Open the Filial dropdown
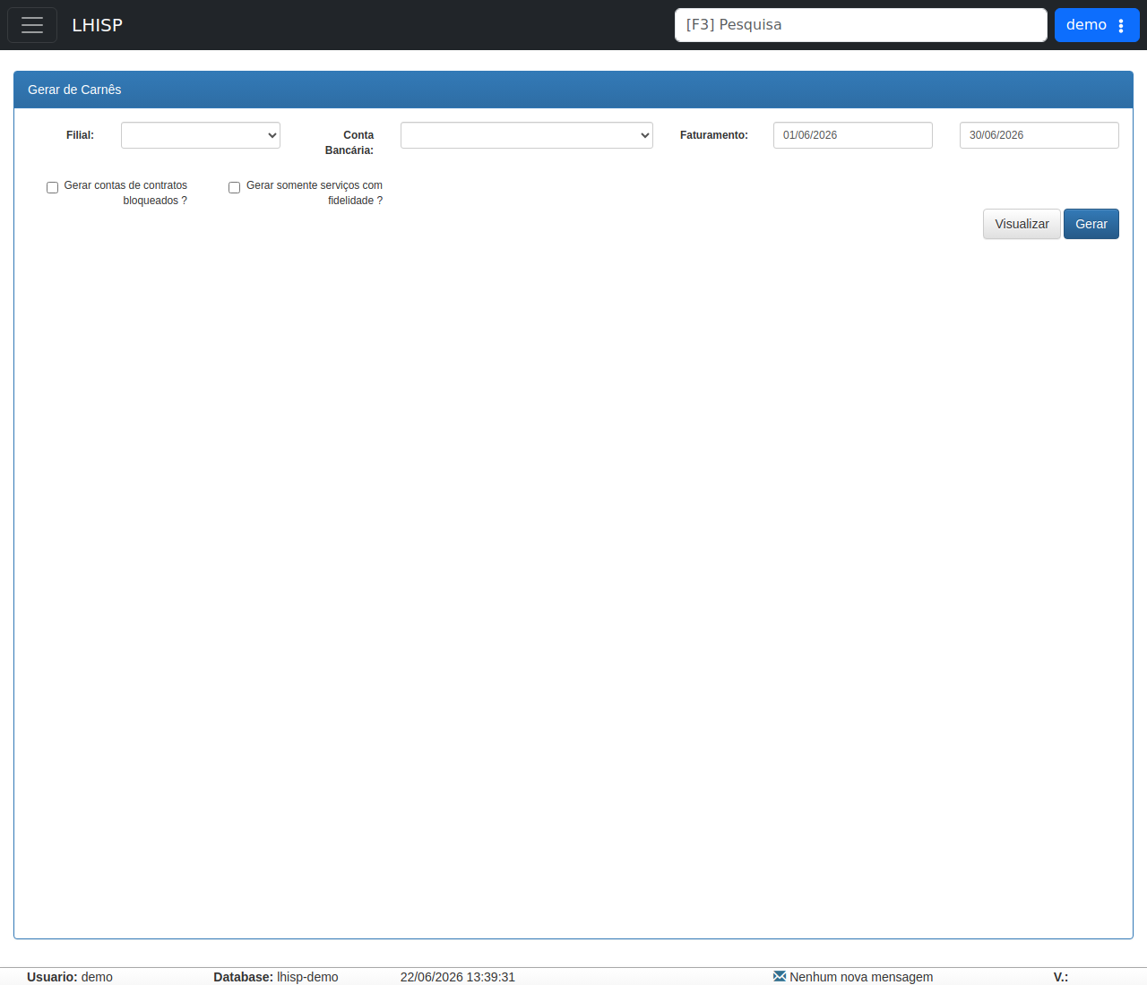The image size is (1147, 985). coord(201,135)
